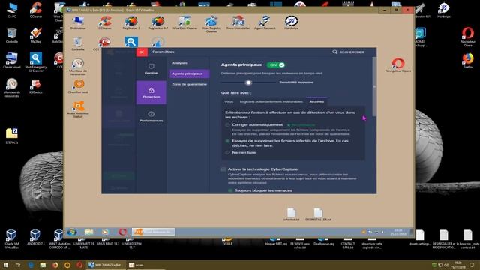Viewport: 480px width, 270px height.
Task: Open Edge browser on host taskbar
Action: pyautogui.click(x=31, y=265)
